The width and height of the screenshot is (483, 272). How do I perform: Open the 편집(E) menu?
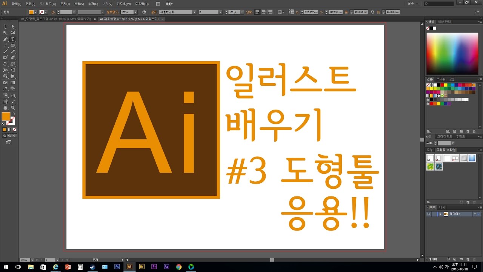coord(31,4)
